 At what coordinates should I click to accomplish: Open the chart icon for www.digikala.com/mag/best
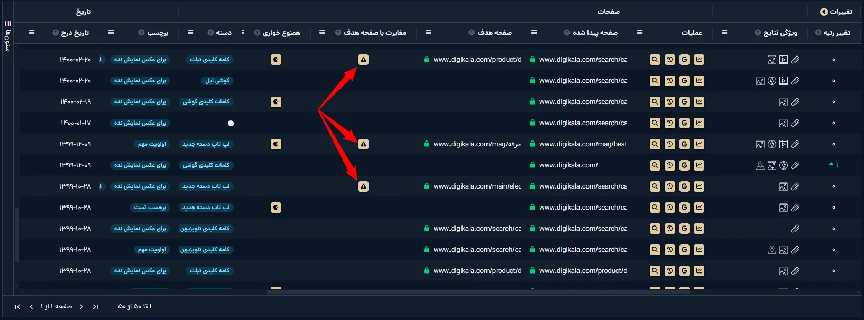click(699, 144)
